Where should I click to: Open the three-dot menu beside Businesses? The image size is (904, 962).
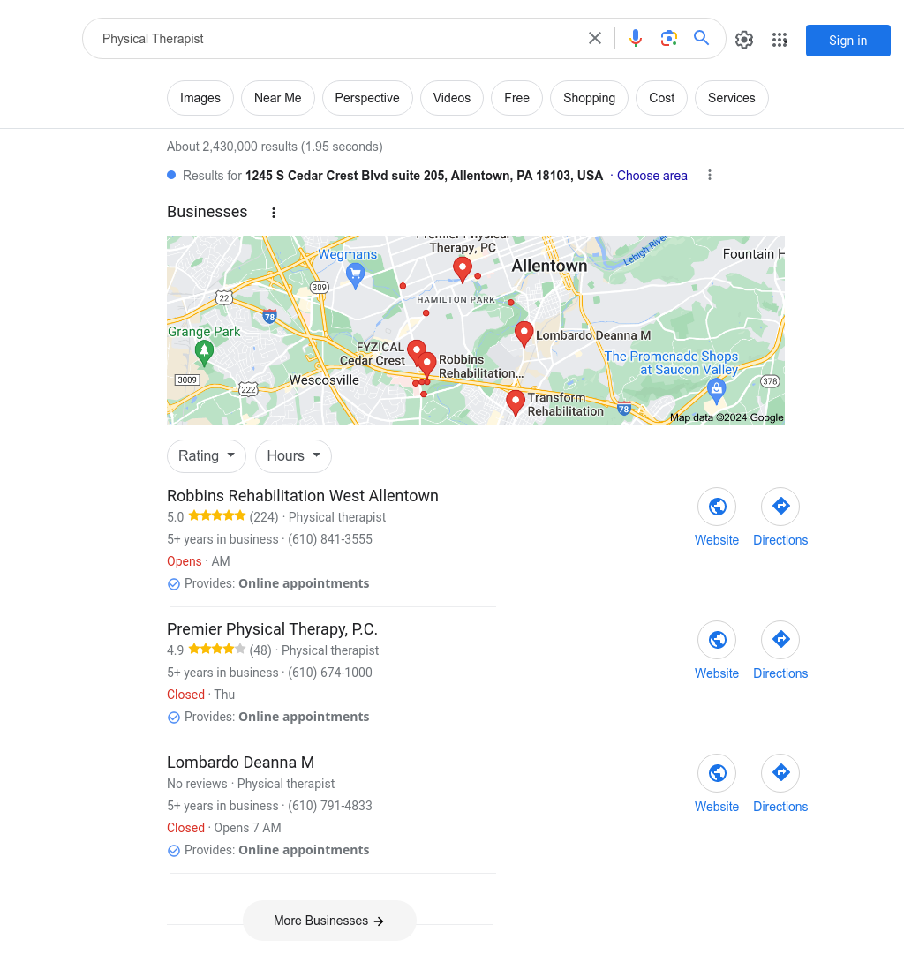tap(274, 213)
